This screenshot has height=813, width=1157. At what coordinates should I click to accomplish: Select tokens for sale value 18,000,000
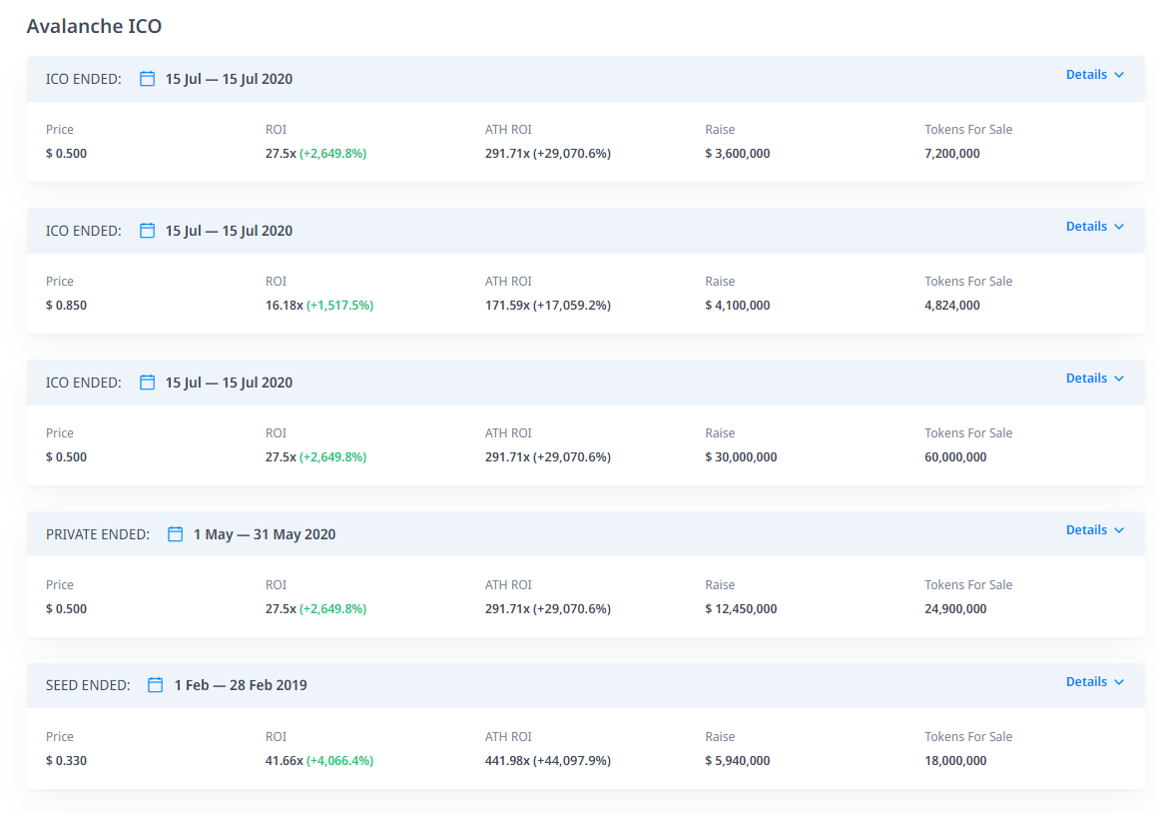pos(955,761)
